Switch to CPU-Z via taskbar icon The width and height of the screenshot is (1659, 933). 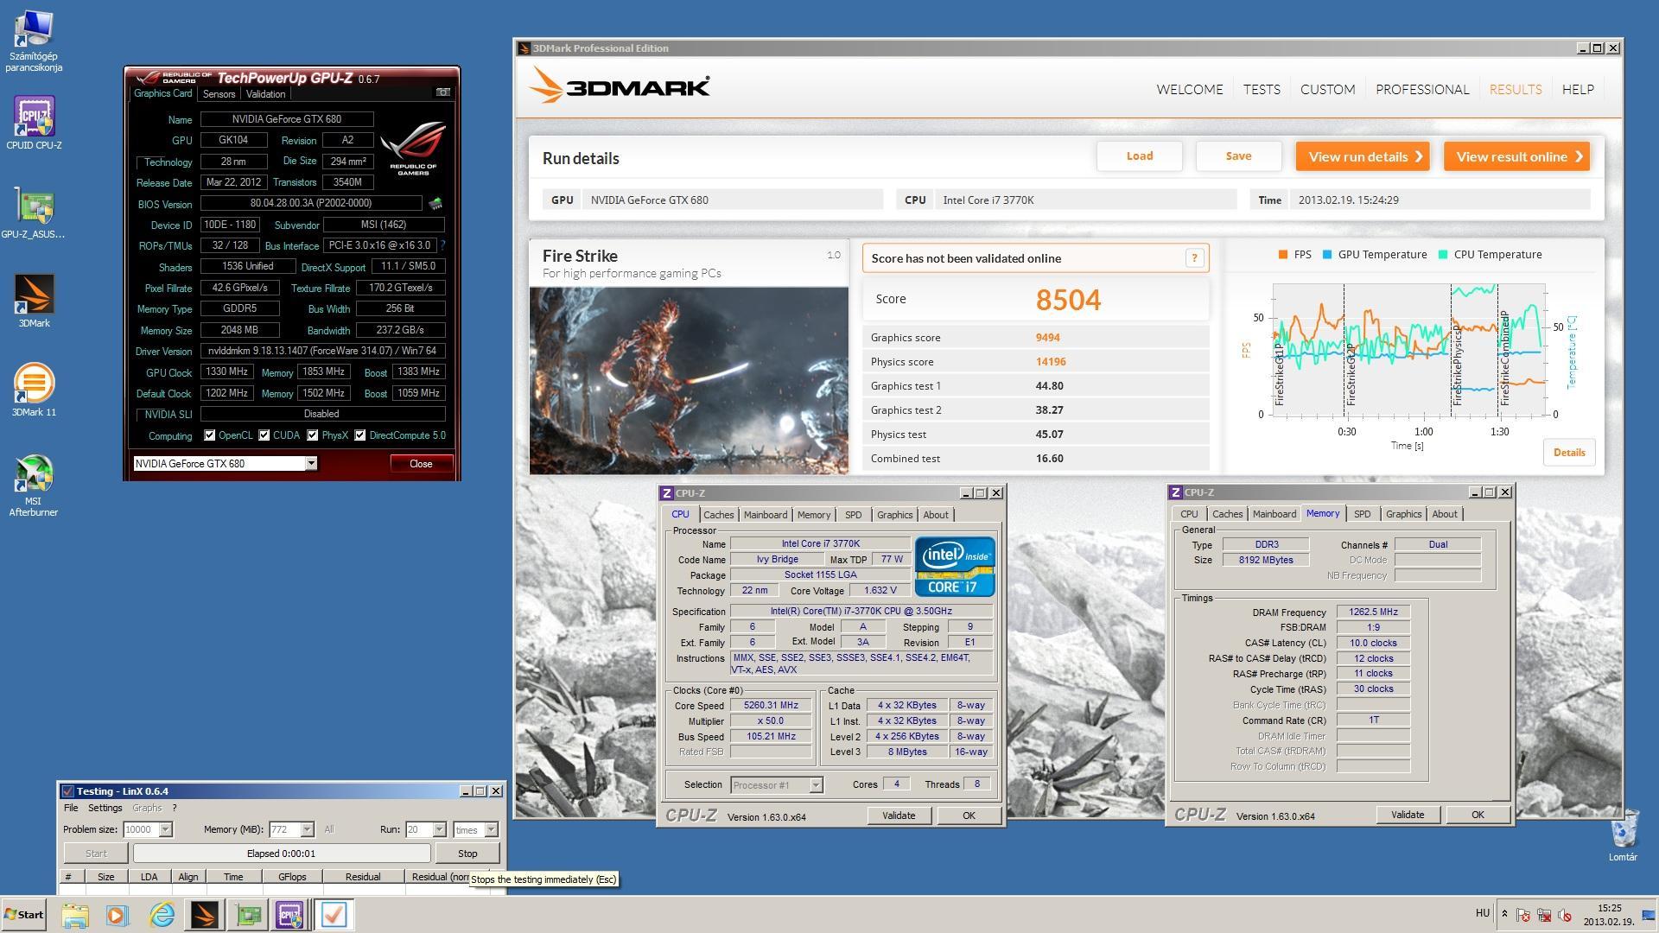coord(289,915)
